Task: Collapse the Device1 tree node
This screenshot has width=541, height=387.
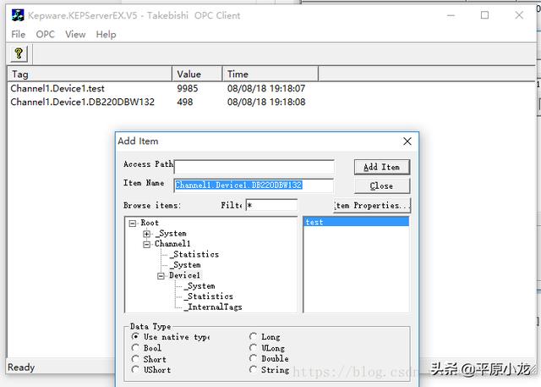Action: point(161,276)
